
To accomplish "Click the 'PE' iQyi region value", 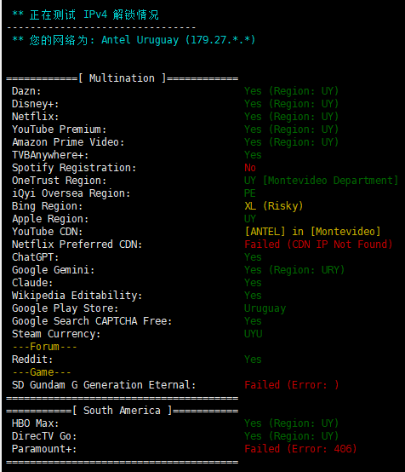I will coord(250,193).
